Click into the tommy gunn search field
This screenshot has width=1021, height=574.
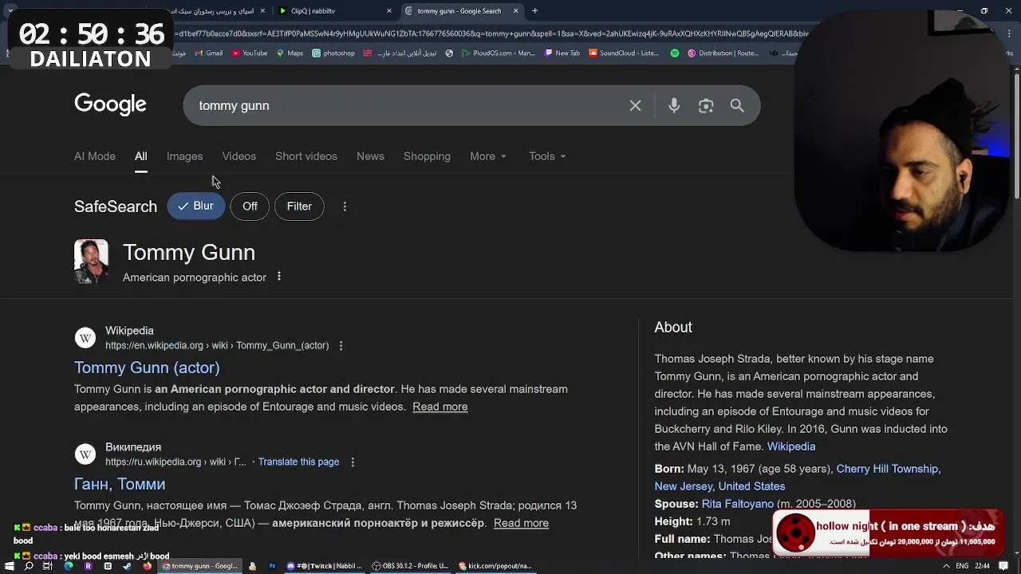pyautogui.click(x=407, y=105)
